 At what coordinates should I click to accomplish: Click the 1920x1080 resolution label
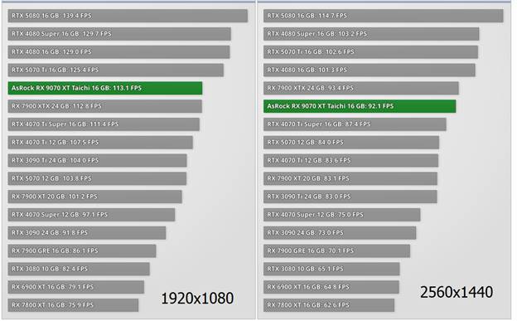tap(197, 299)
